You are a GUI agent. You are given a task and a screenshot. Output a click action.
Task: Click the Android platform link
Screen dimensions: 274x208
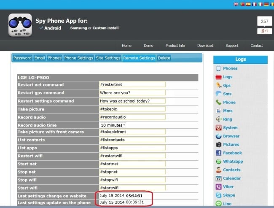pos(53,28)
